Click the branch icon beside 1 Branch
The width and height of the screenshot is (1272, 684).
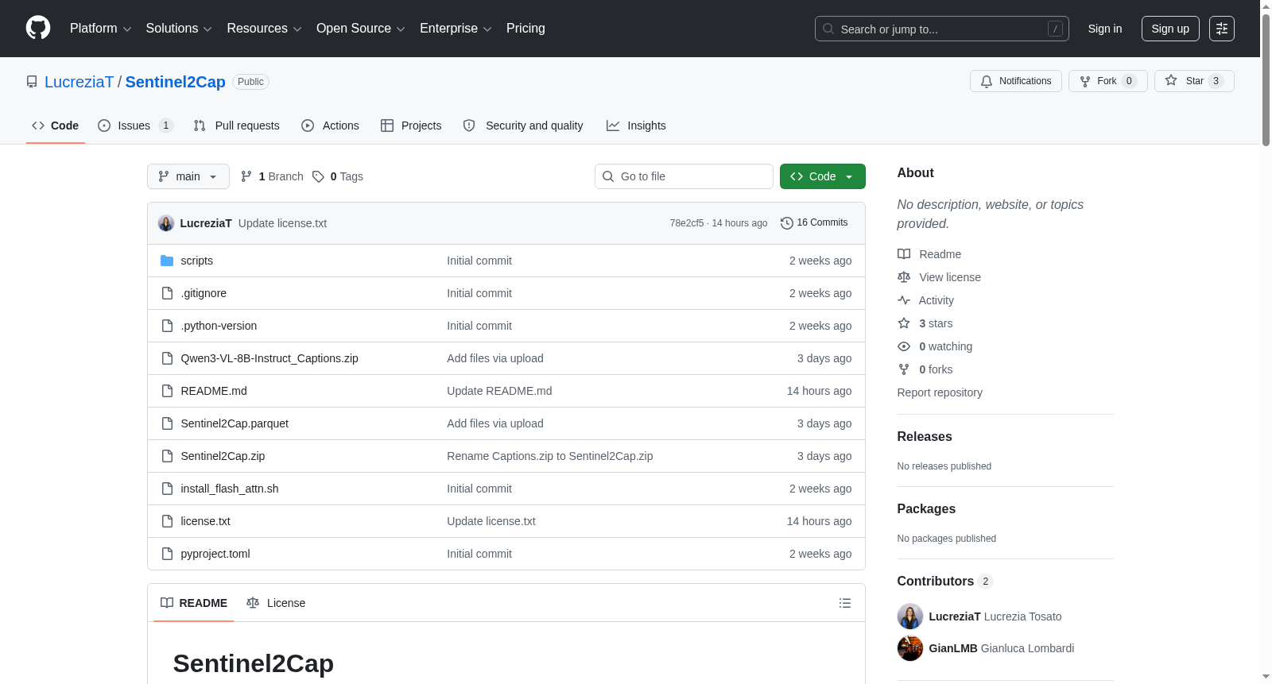click(246, 176)
